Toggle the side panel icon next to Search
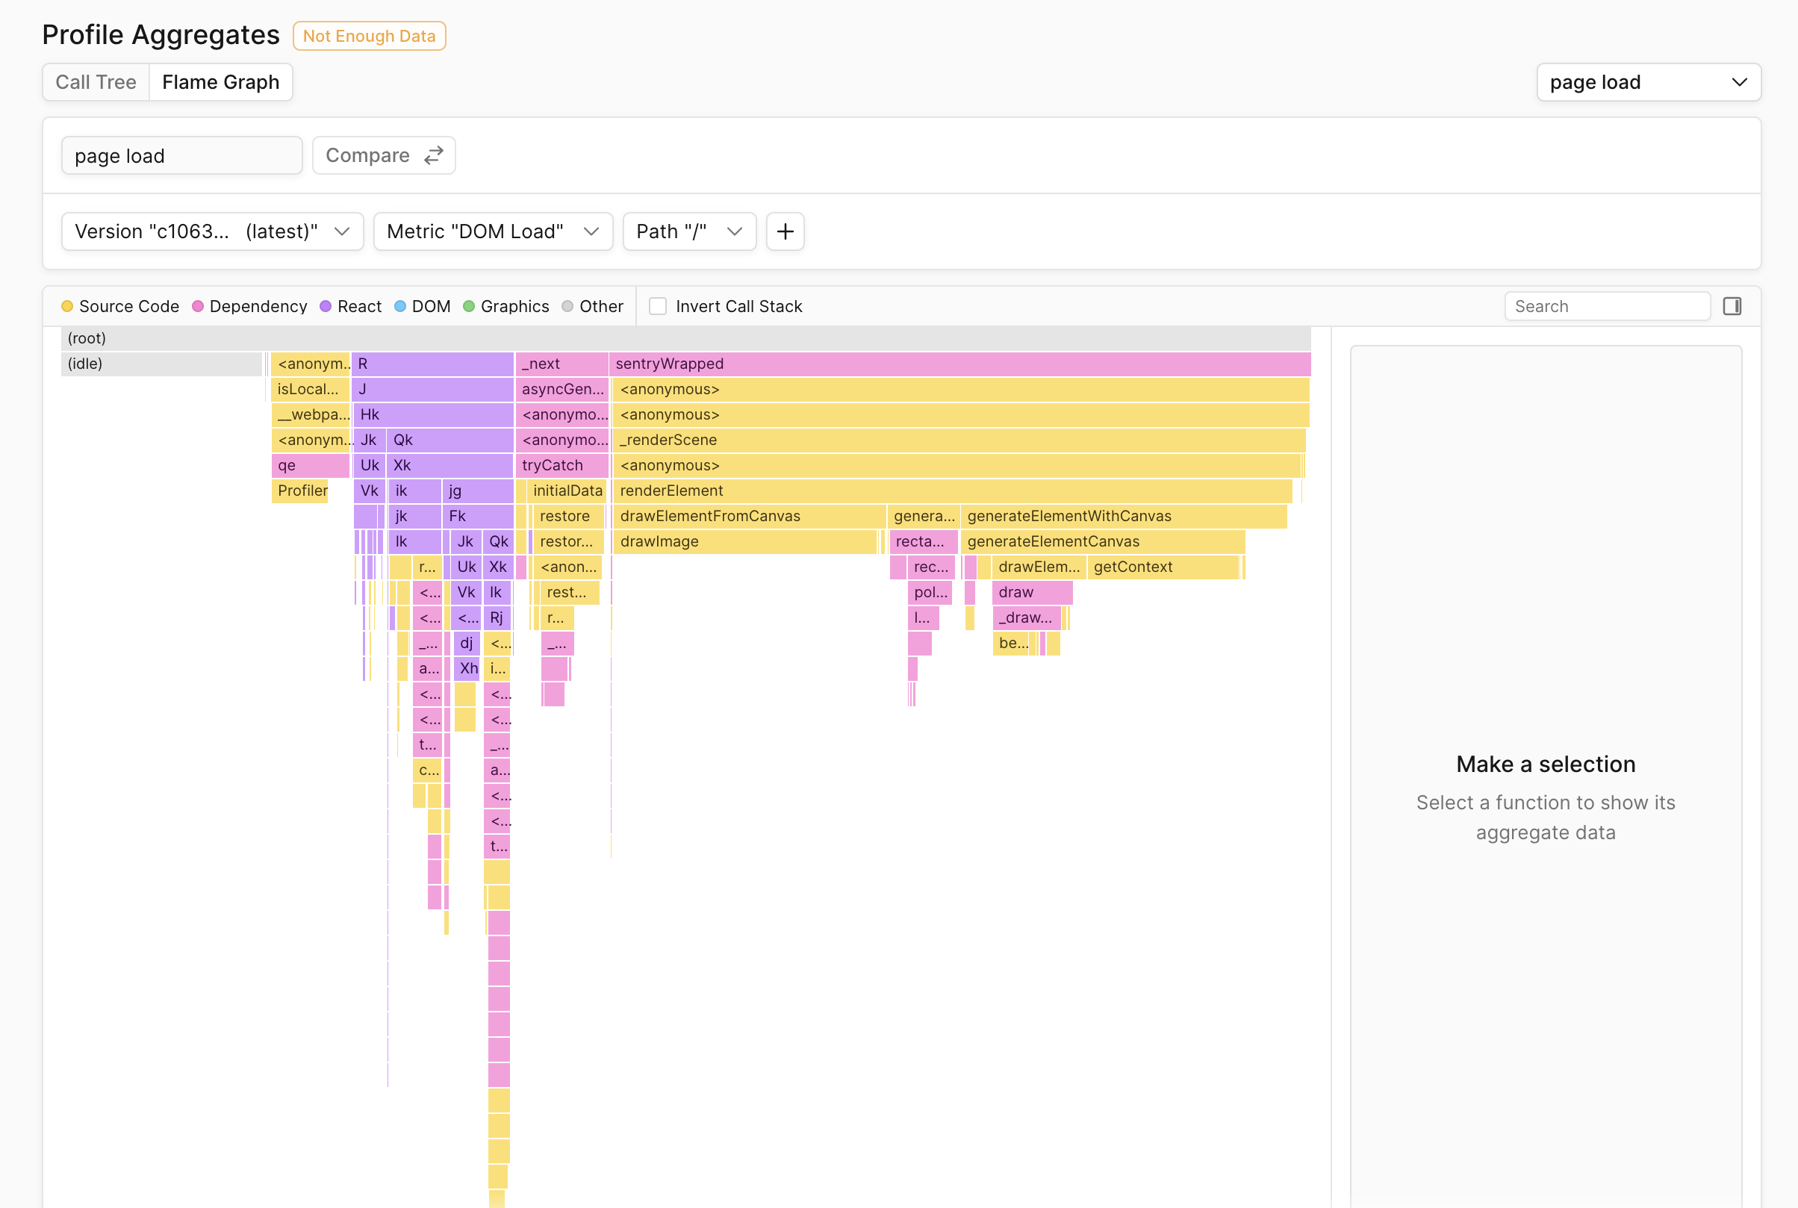1798x1208 pixels. tap(1732, 306)
